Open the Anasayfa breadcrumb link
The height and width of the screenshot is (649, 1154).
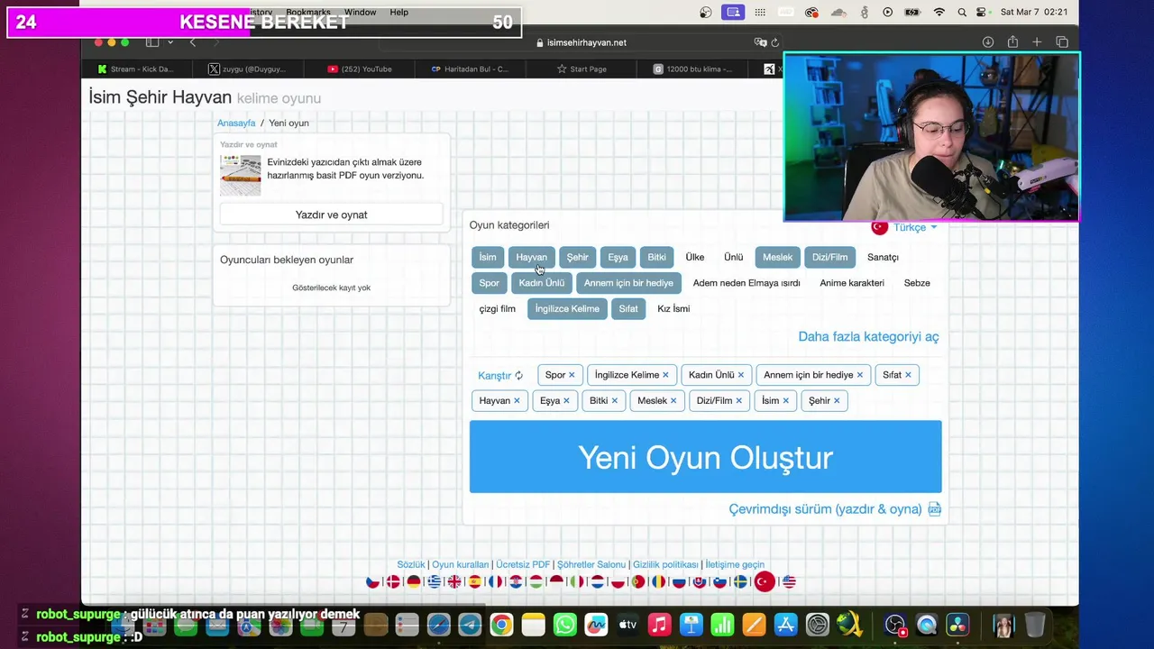236,123
